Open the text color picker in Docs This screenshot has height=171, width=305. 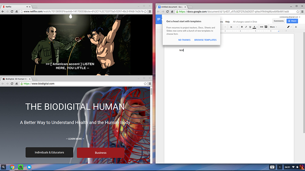click(255, 27)
